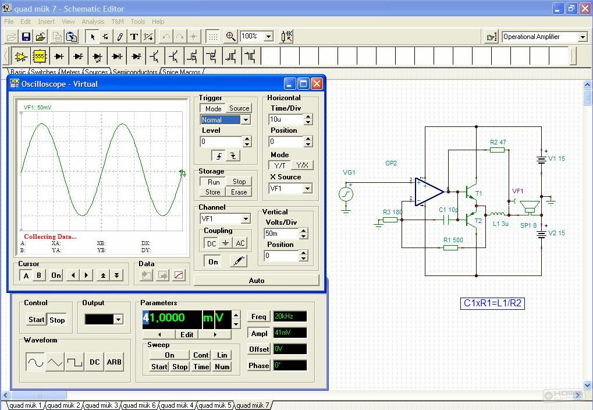Click the save diskette icon in toolbar
Image resolution: width=593 pixels, height=410 pixels.
[26, 37]
